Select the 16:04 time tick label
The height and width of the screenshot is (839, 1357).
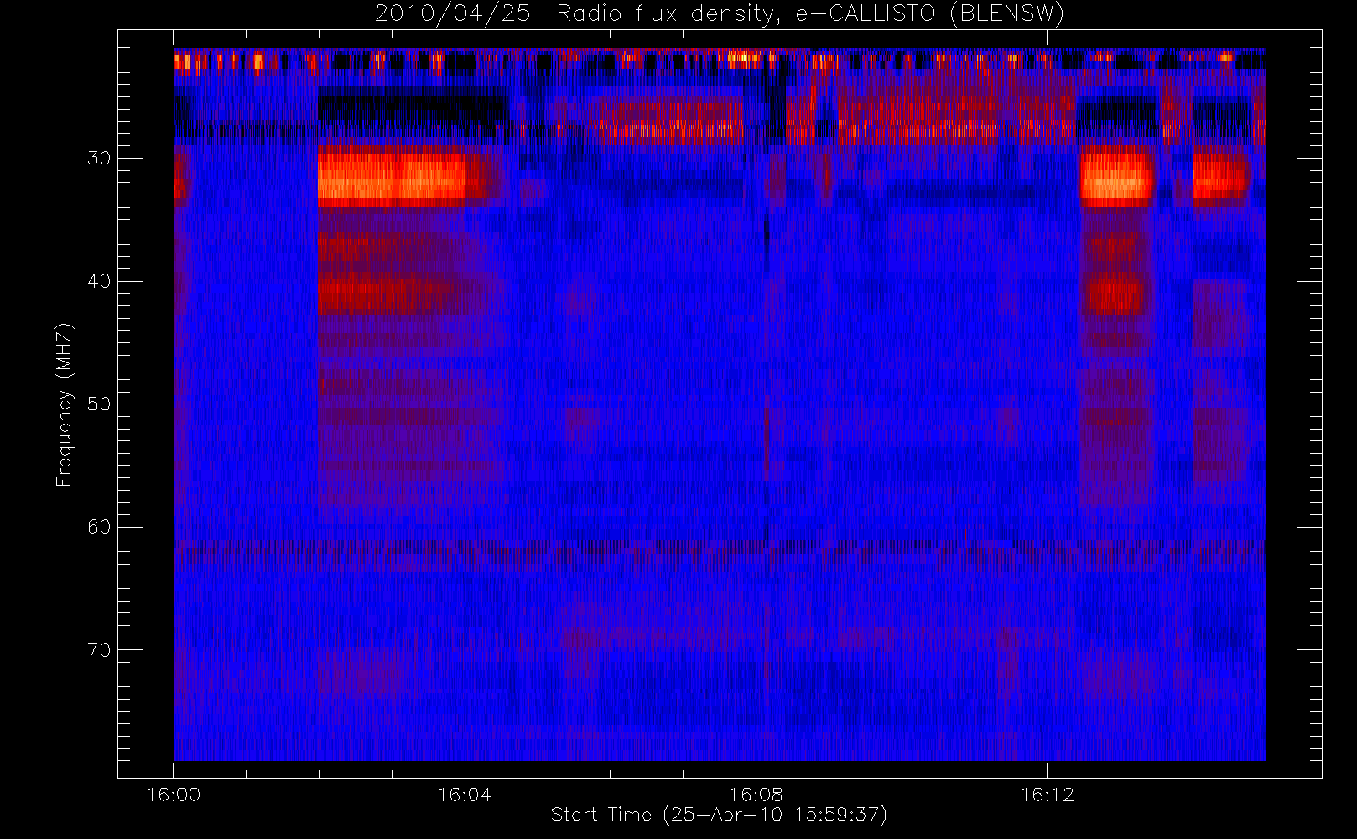pos(465,795)
